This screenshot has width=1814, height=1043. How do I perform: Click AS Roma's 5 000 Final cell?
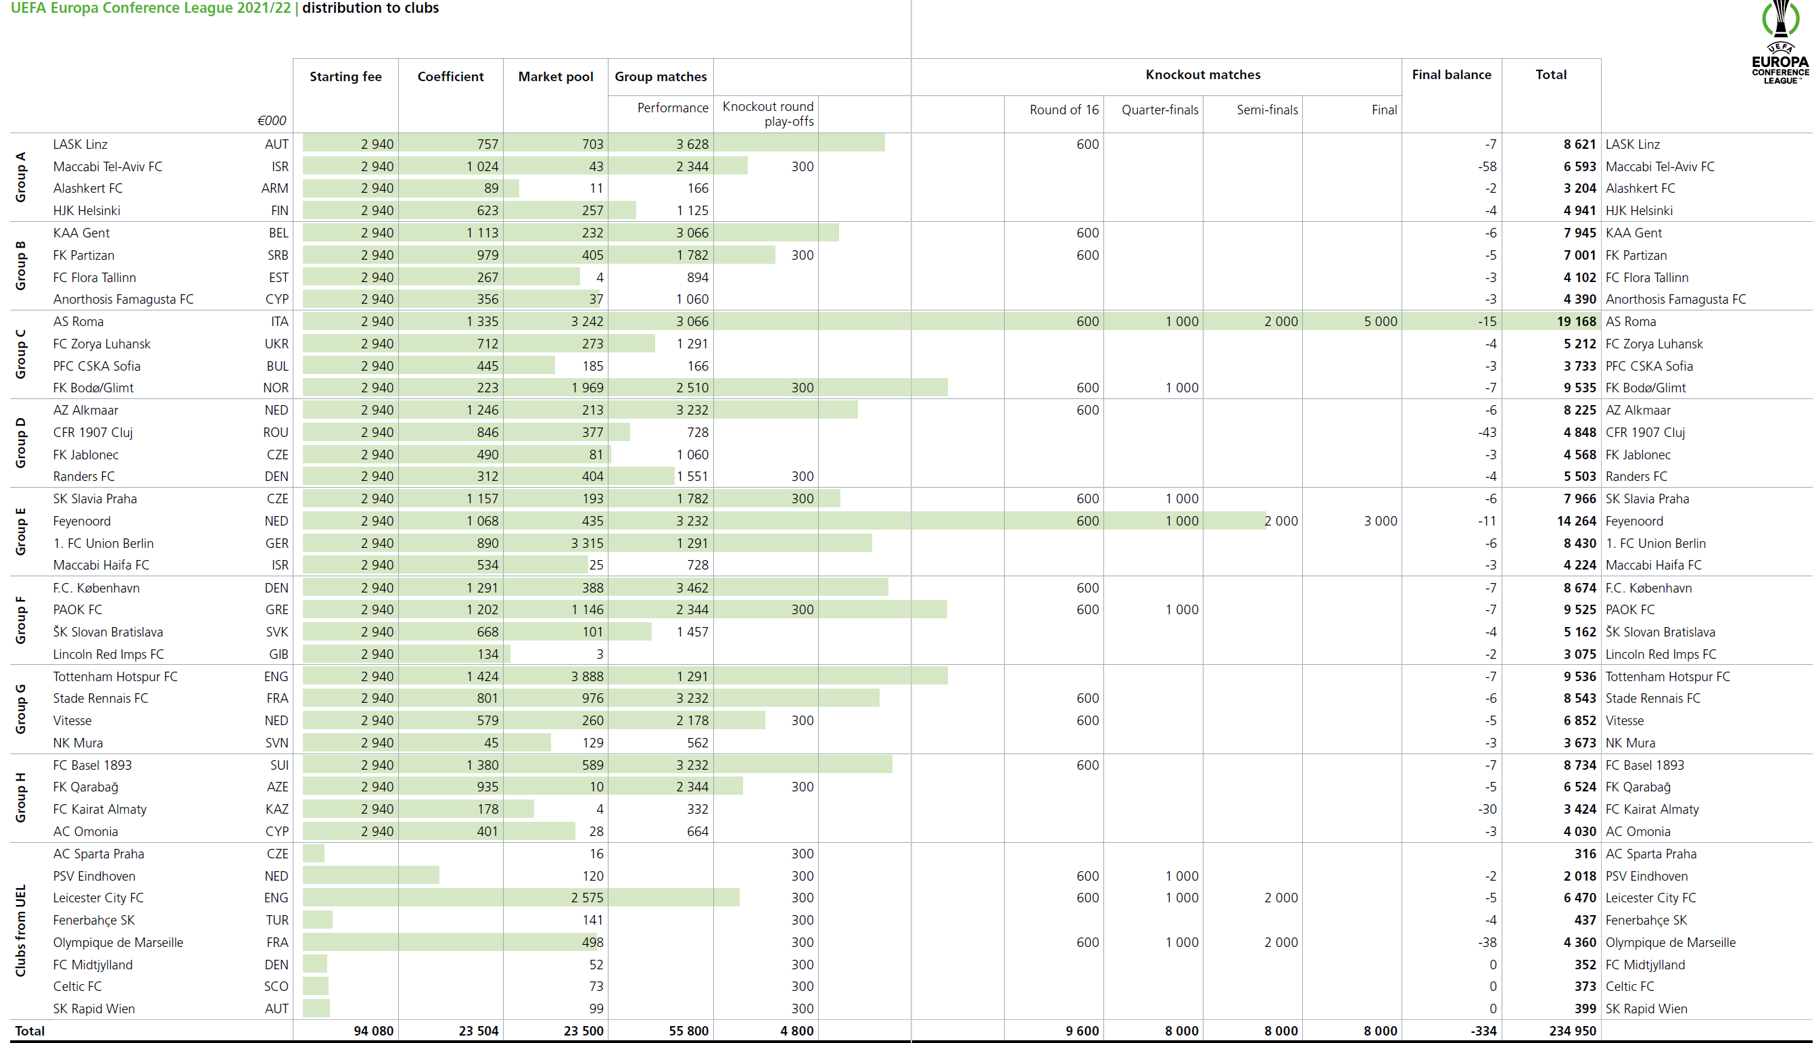coord(1379,322)
